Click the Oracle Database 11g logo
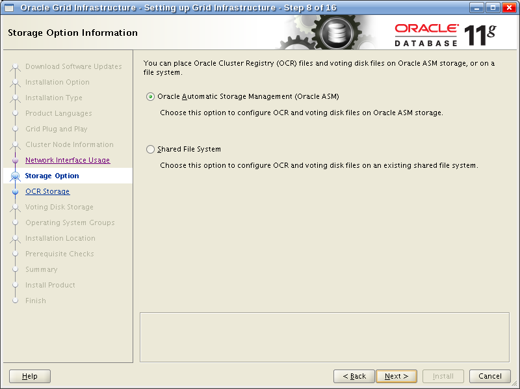Screen dimensions: 520x389 tap(445, 34)
